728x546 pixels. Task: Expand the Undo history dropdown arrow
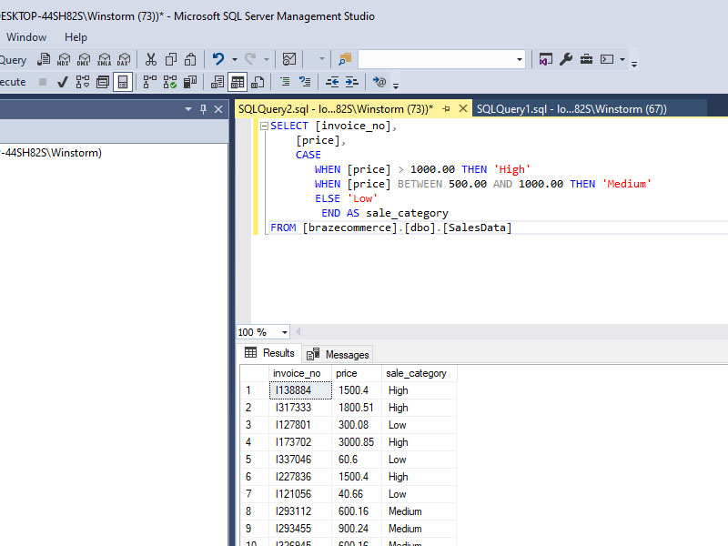(x=234, y=60)
